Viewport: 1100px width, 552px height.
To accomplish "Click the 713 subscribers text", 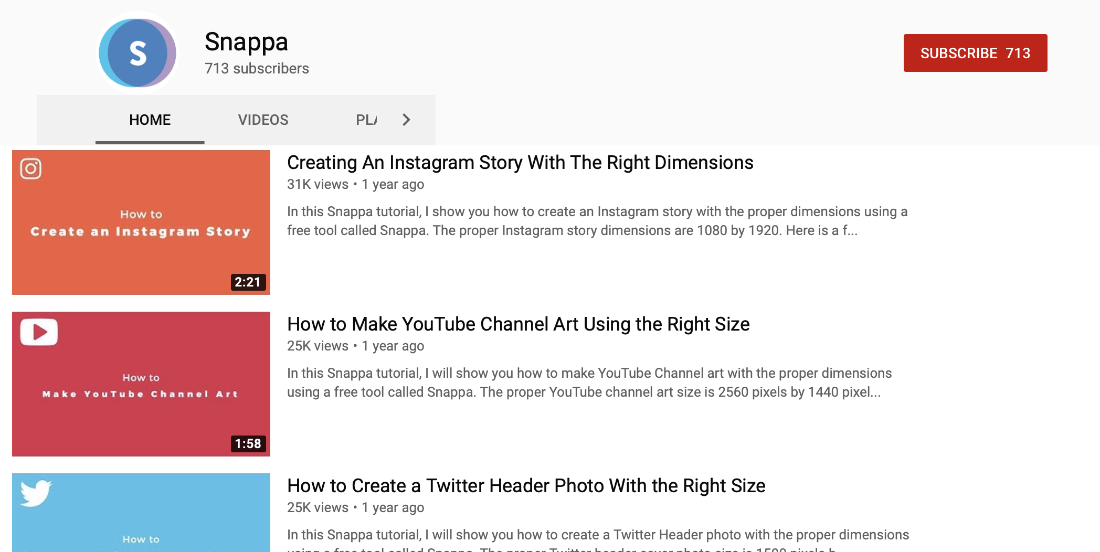I will click(x=257, y=68).
